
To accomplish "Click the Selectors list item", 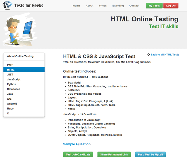I will (74, 90).
